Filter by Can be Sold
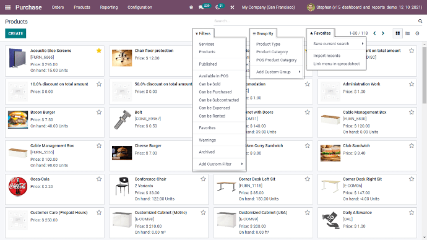 point(210,84)
